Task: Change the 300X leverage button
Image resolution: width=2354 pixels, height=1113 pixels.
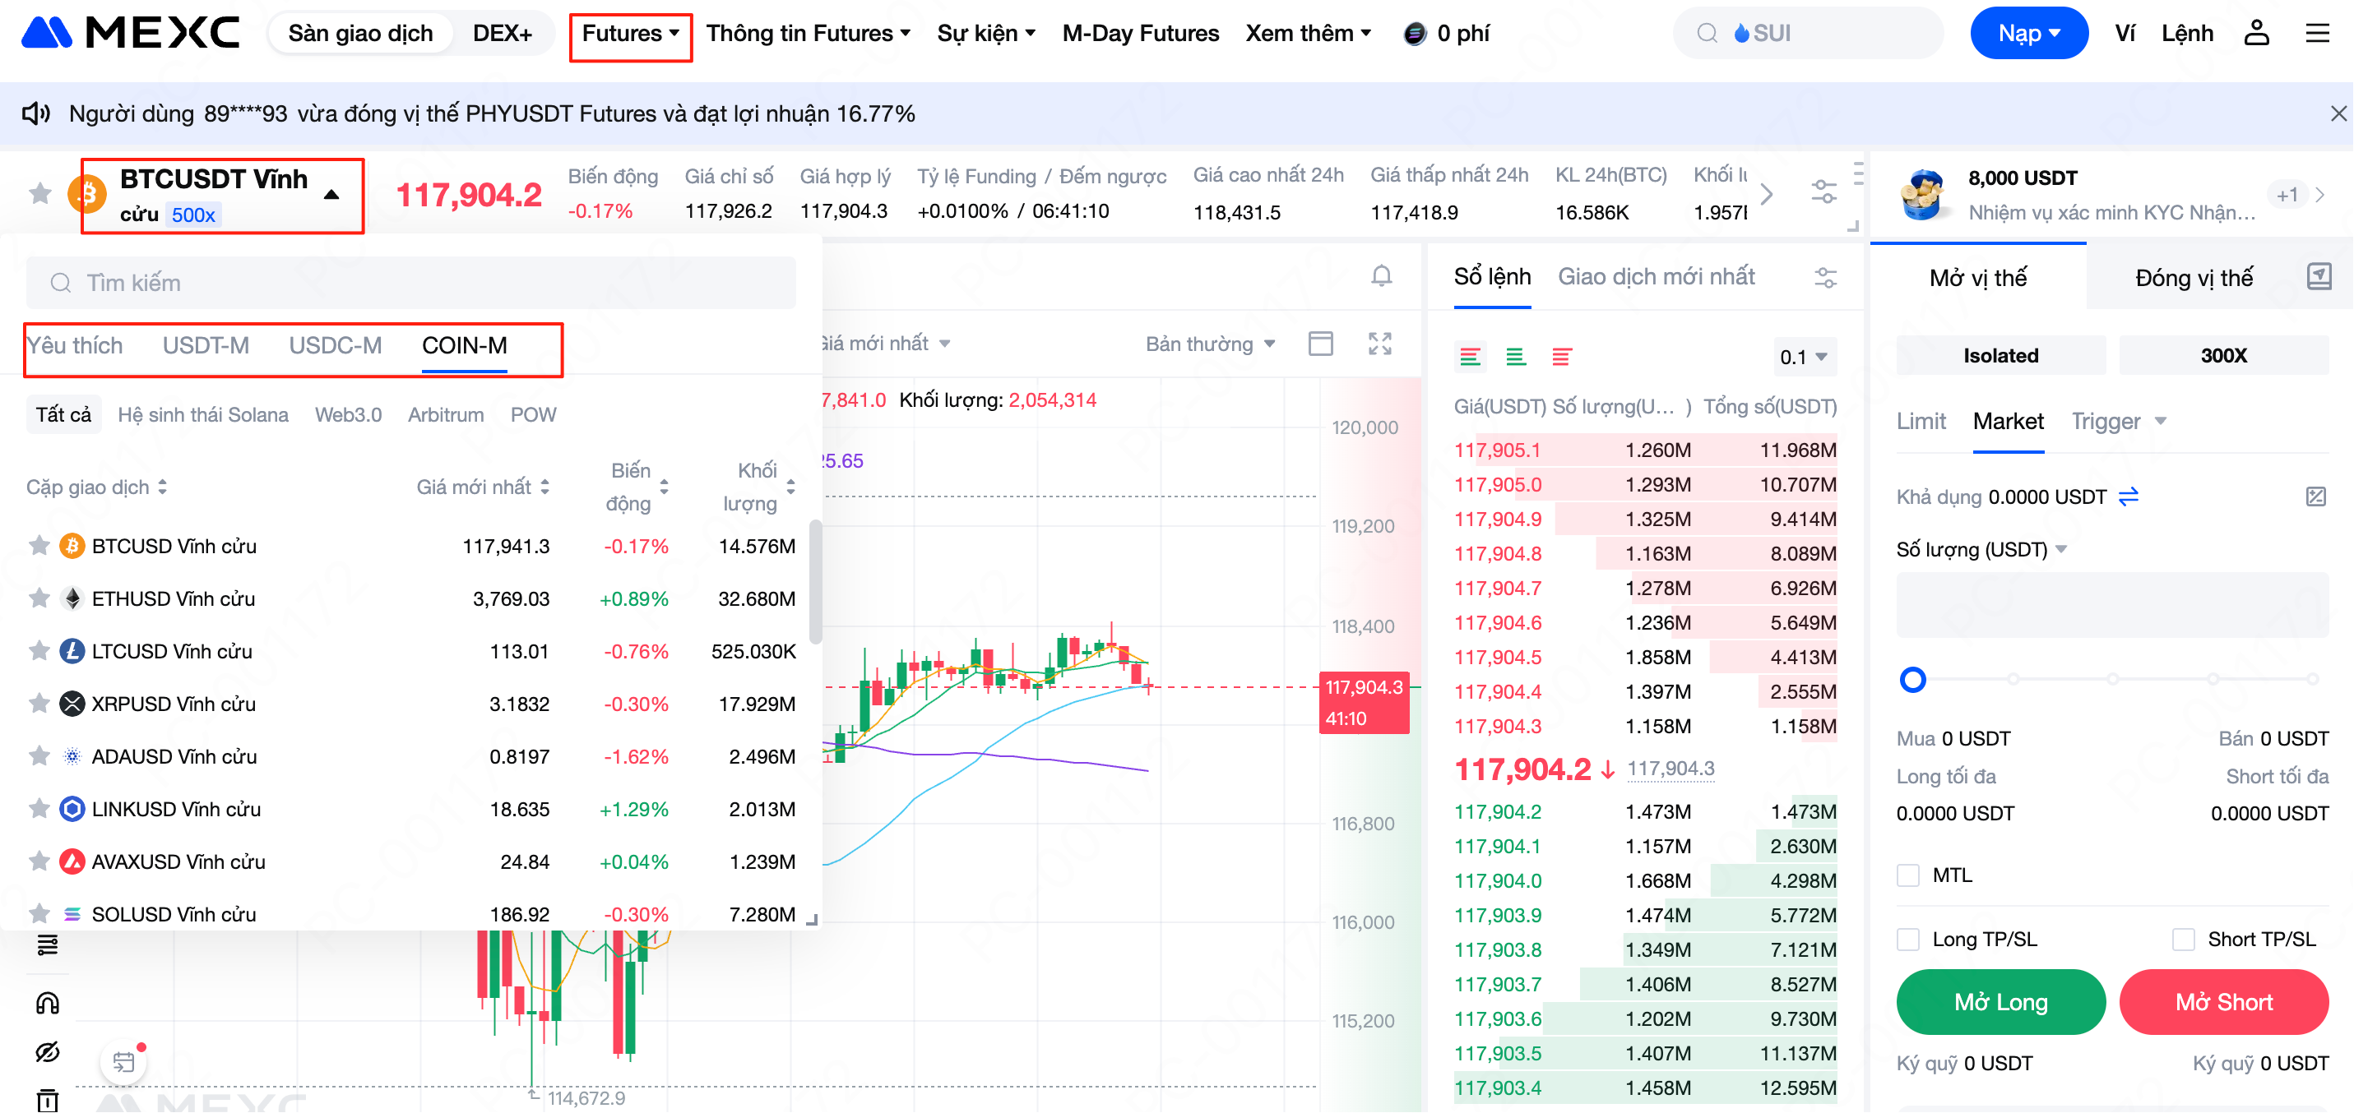Action: click(x=2223, y=356)
